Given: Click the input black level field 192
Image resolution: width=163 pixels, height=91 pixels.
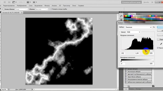Looking at the screenshot, I should point(123,53).
